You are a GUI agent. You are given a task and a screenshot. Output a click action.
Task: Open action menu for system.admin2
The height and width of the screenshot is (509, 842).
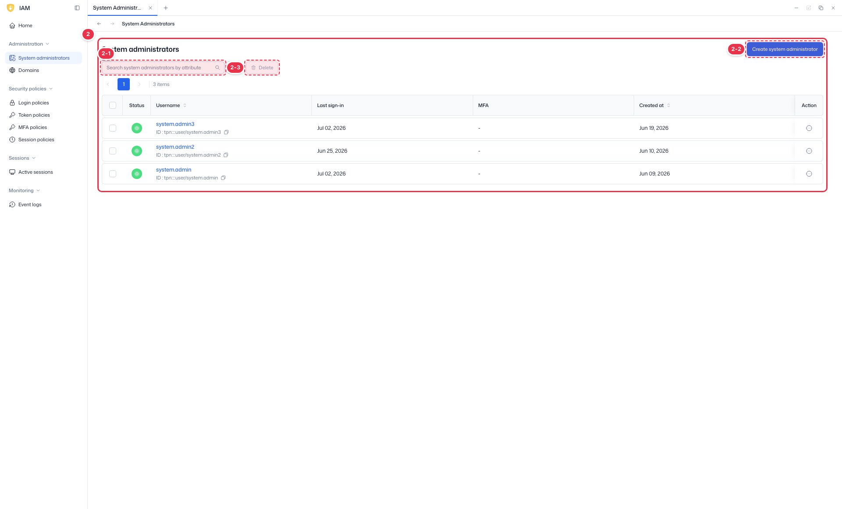click(809, 151)
